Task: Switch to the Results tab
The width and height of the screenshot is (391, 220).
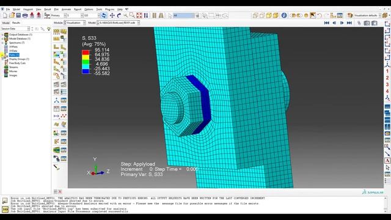Action: 16,23
